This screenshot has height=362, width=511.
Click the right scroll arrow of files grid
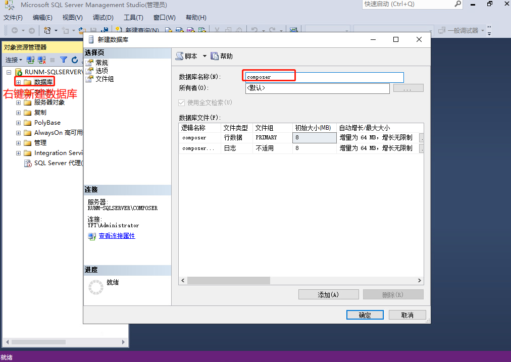(x=420, y=281)
